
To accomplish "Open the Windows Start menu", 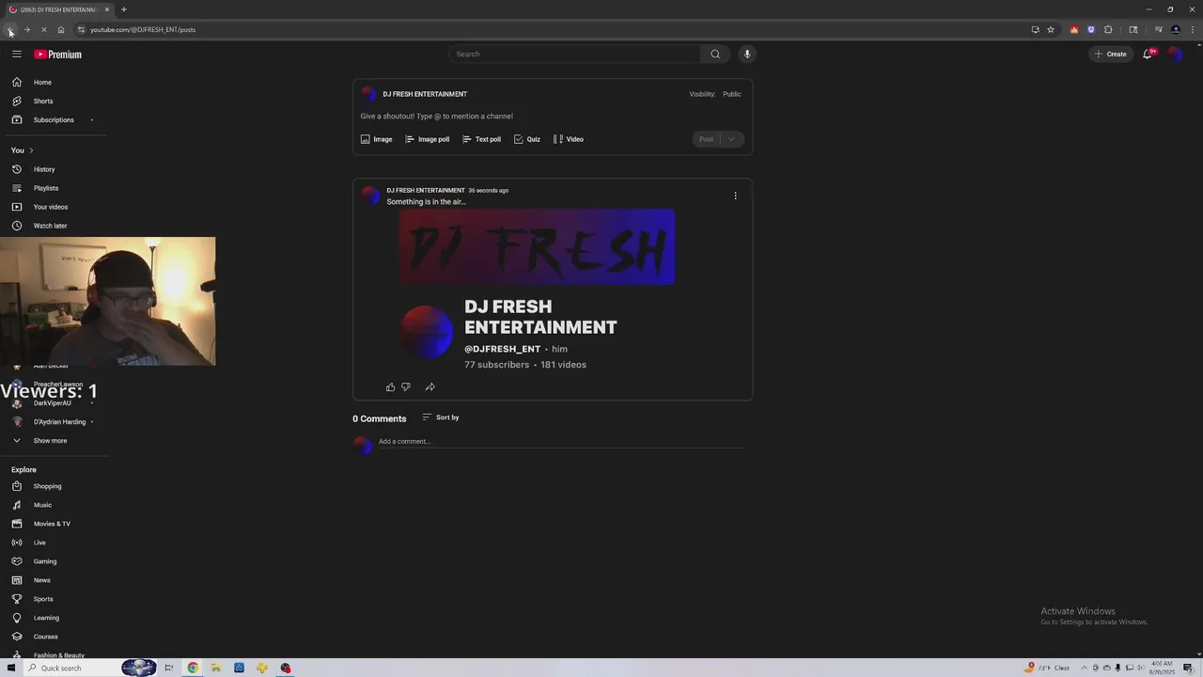I will (x=9, y=668).
